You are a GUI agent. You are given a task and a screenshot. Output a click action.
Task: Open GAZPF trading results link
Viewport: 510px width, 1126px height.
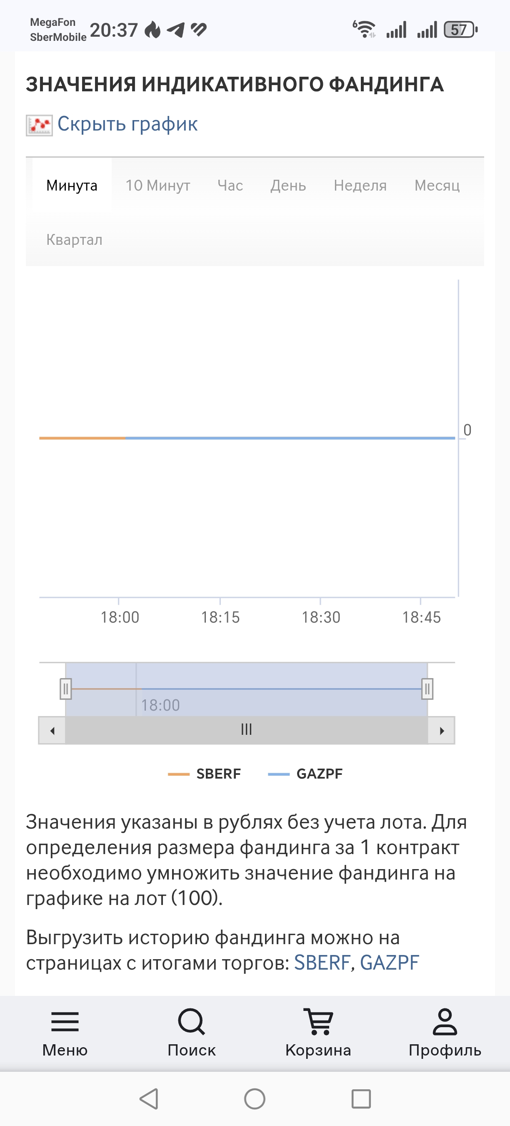pyautogui.click(x=389, y=962)
